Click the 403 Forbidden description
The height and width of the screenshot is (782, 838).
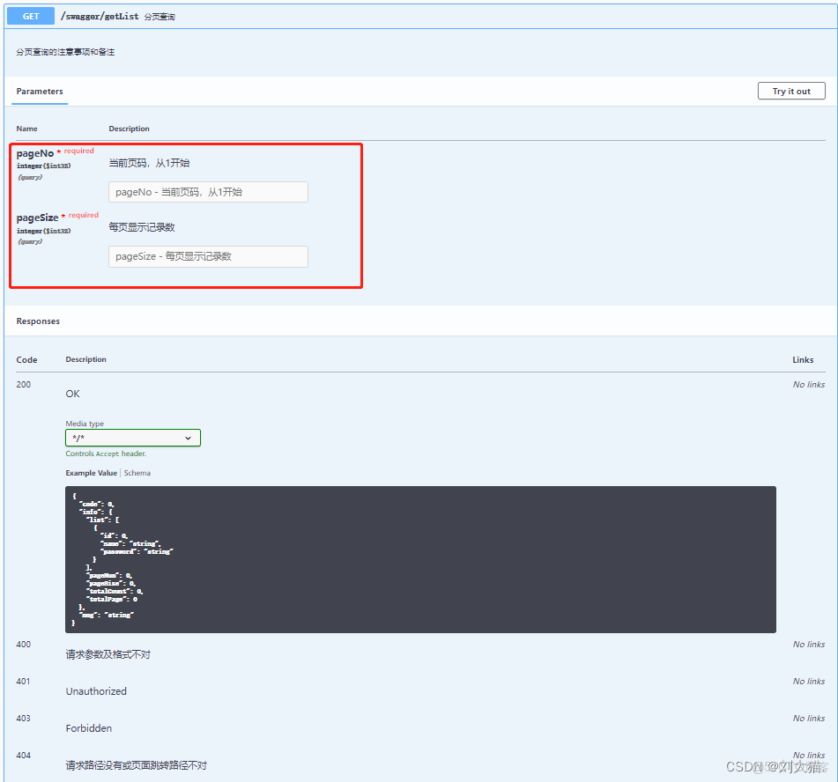tap(89, 728)
